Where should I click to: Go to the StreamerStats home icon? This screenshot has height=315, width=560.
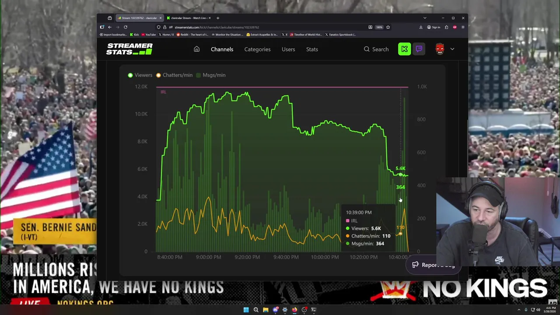point(196,49)
